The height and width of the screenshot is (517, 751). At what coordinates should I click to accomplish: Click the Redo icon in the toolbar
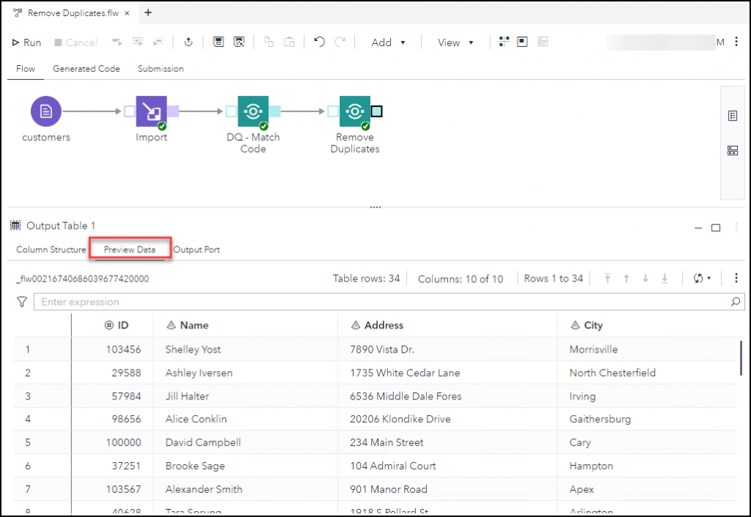tap(338, 42)
